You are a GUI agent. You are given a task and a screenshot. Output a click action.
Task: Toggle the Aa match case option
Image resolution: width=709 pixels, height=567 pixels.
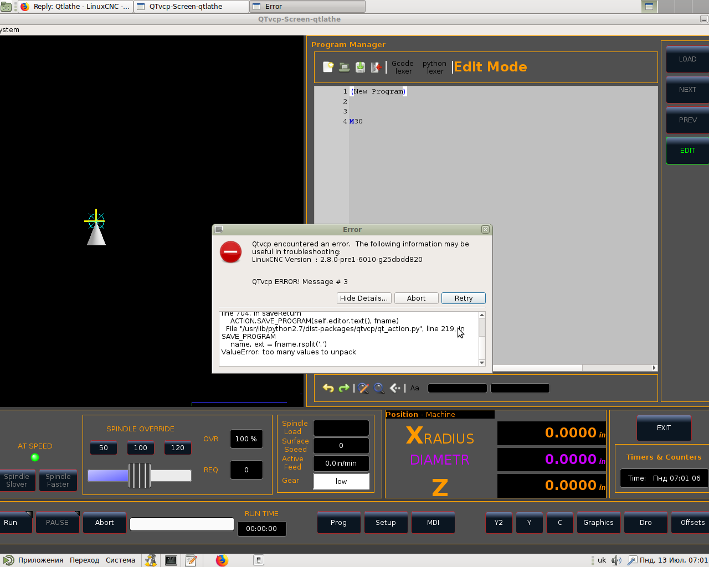(x=415, y=388)
